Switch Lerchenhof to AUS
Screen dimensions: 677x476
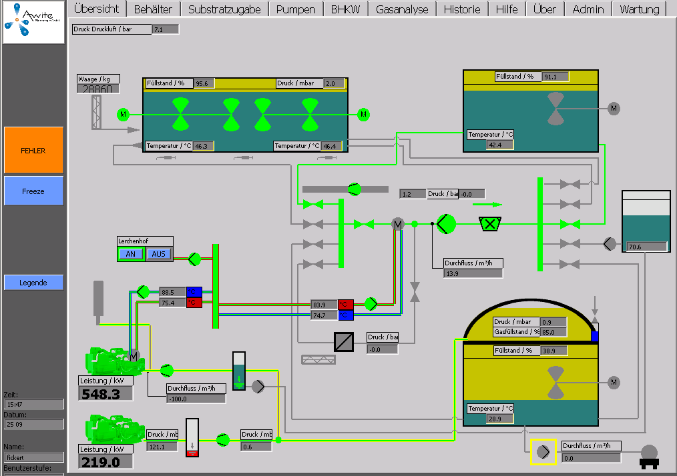[x=158, y=254]
